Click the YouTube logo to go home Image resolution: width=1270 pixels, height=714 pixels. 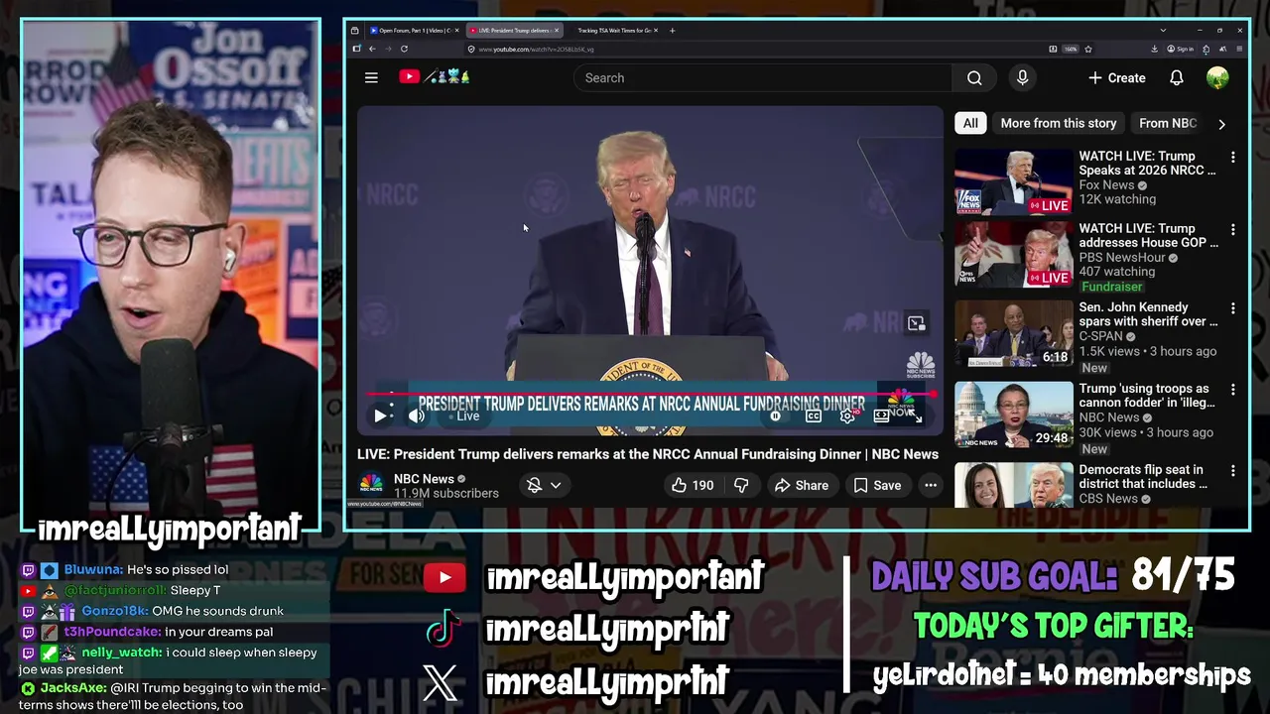point(435,76)
